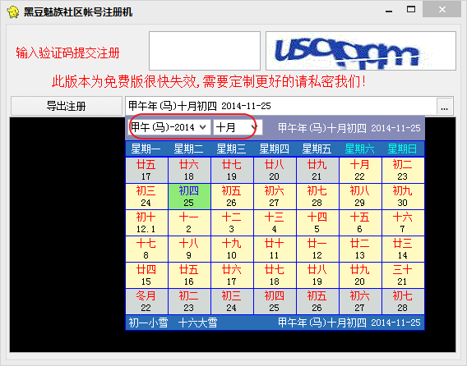Select calendar day 8 十七
The image size is (467, 366).
pyautogui.click(x=146, y=249)
